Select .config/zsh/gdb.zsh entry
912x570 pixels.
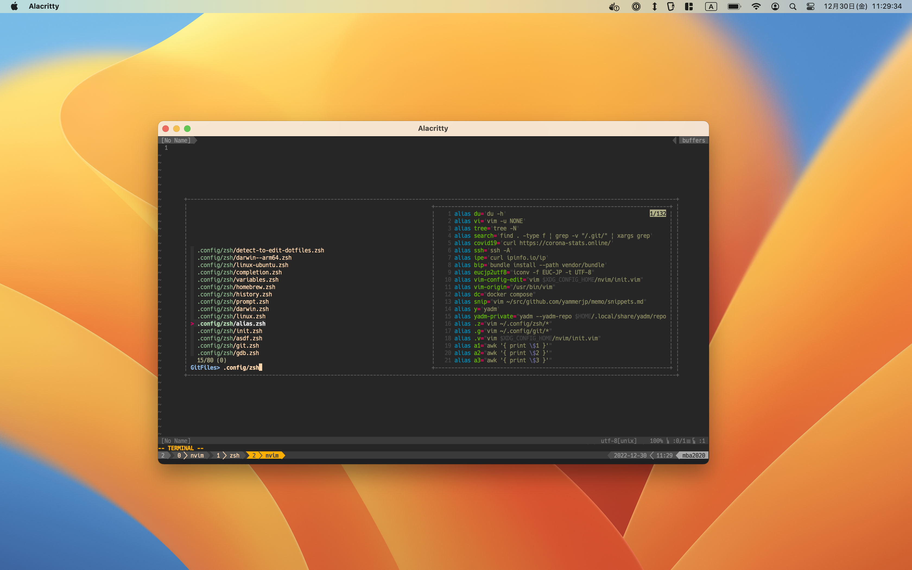[228, 353]
